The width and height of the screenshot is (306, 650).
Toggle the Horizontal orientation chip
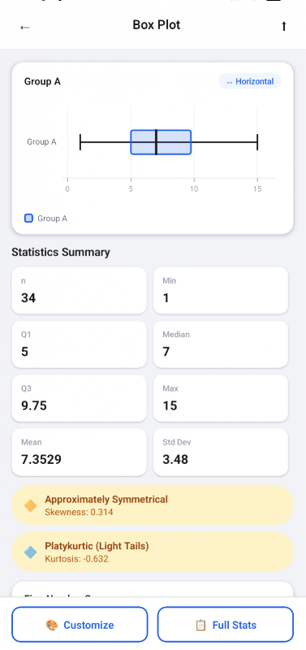(250, 81)
